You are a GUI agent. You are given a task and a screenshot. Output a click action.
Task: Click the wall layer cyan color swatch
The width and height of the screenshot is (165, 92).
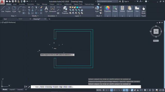77,7
